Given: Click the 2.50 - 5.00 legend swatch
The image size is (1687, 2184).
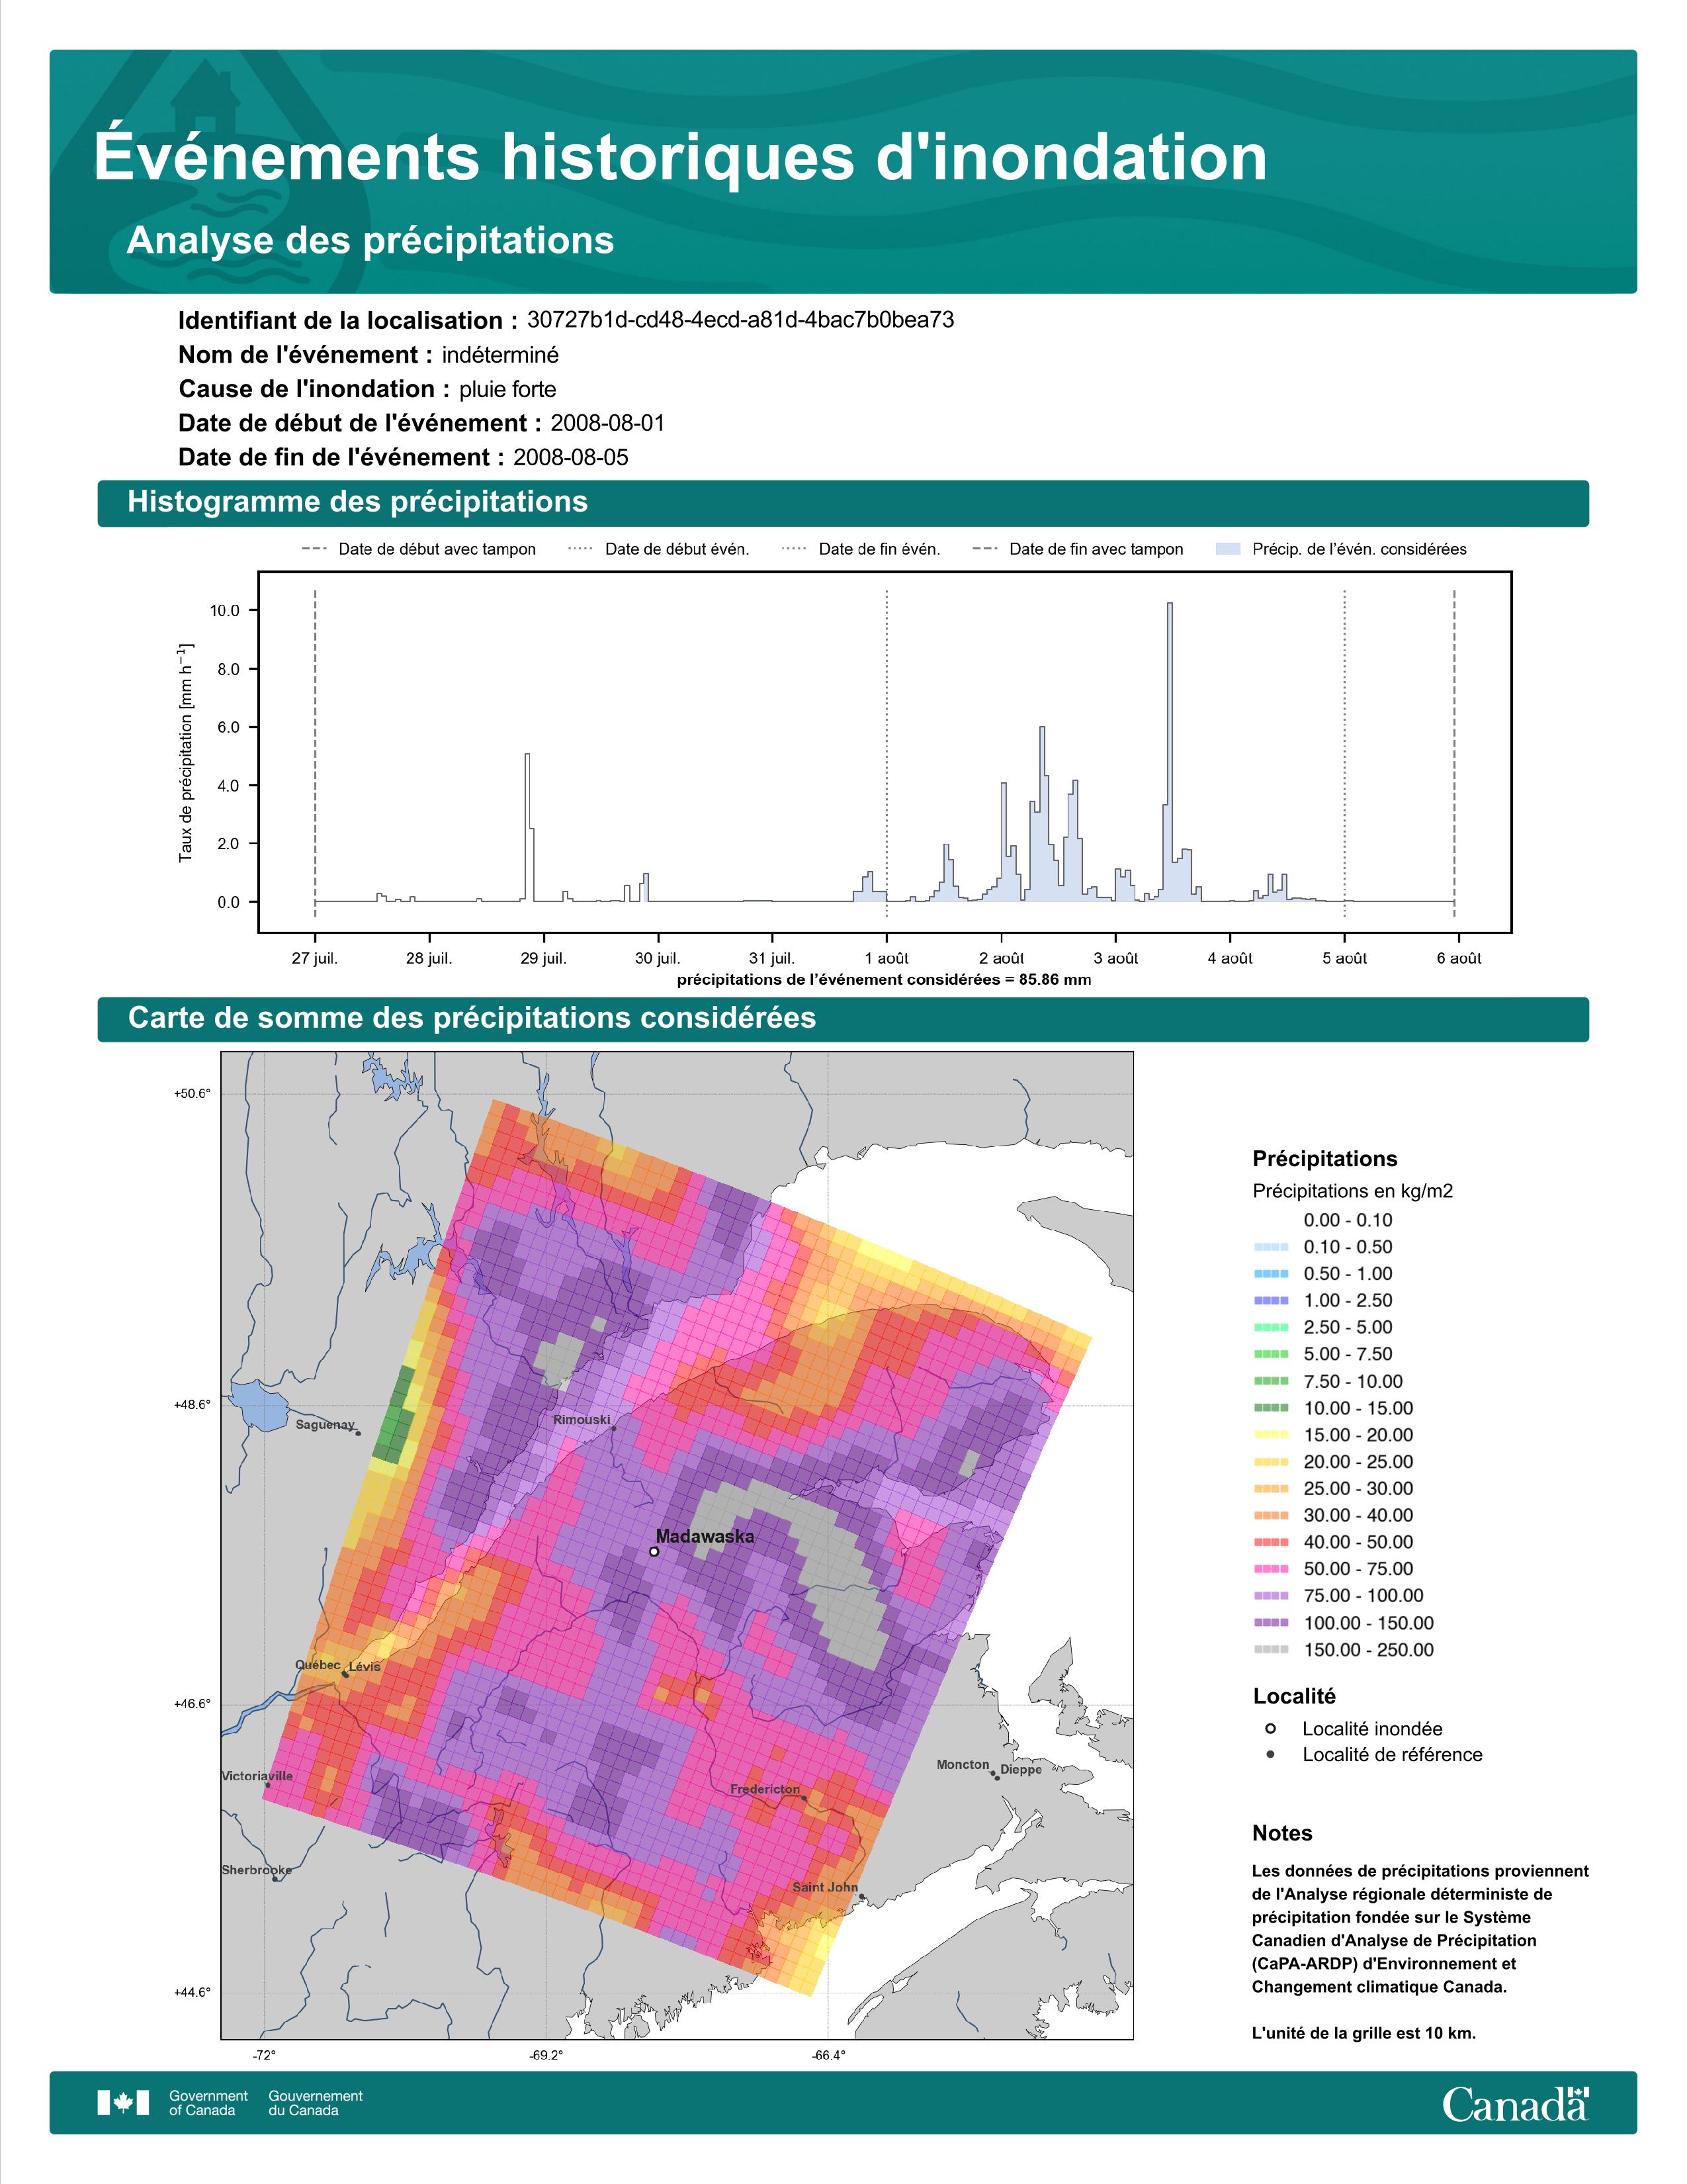Looking at the screenshot, I should coord(1270,1328).
